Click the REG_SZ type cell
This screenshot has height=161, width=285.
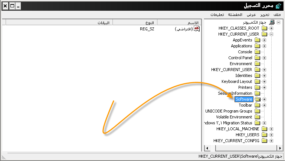point(147,29)
